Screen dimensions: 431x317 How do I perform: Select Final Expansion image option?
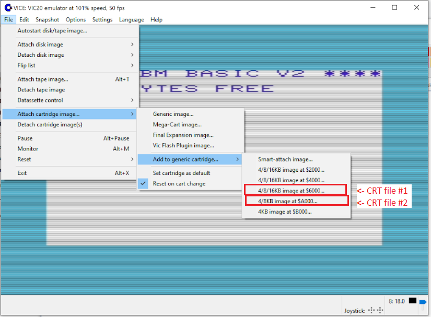click(x=190, y=135)
